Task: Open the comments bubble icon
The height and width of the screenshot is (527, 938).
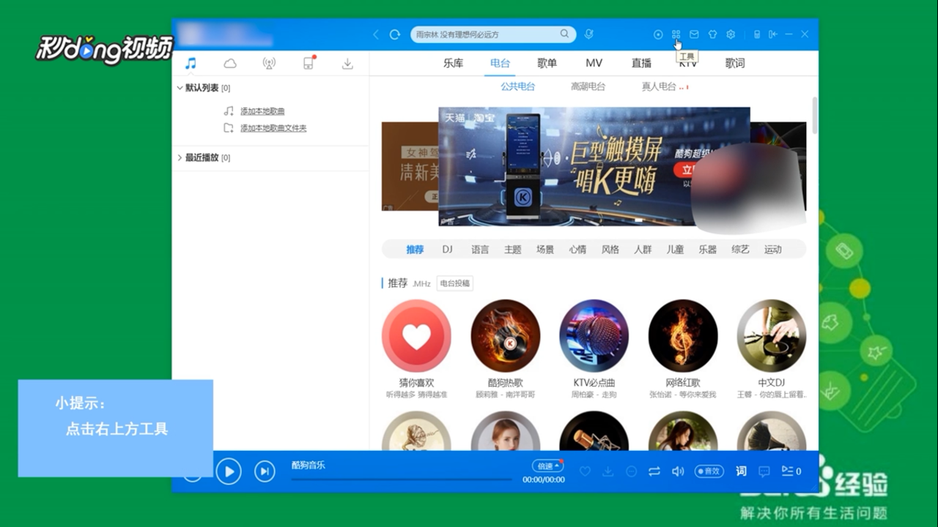Action: click(764, 471)
